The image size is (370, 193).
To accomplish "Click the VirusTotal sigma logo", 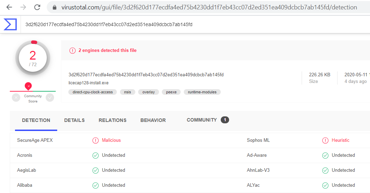I will [x=10, y=24].
